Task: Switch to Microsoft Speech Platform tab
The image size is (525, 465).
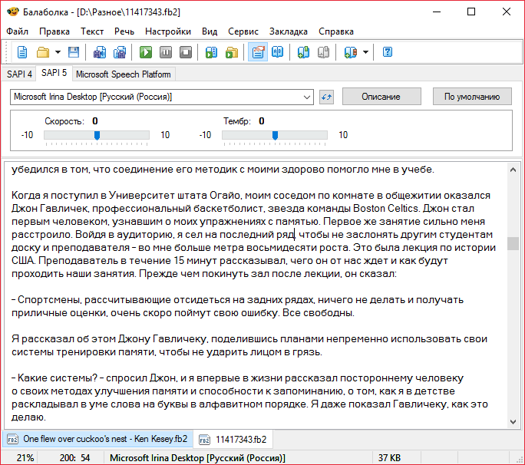Action: [124, 74]
